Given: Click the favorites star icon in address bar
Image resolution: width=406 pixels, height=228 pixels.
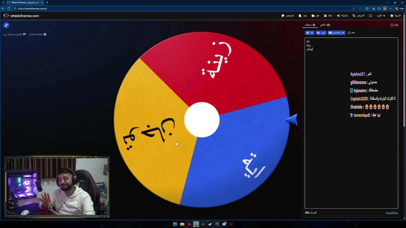Looking at the screenshot, I should coord(360,9).
